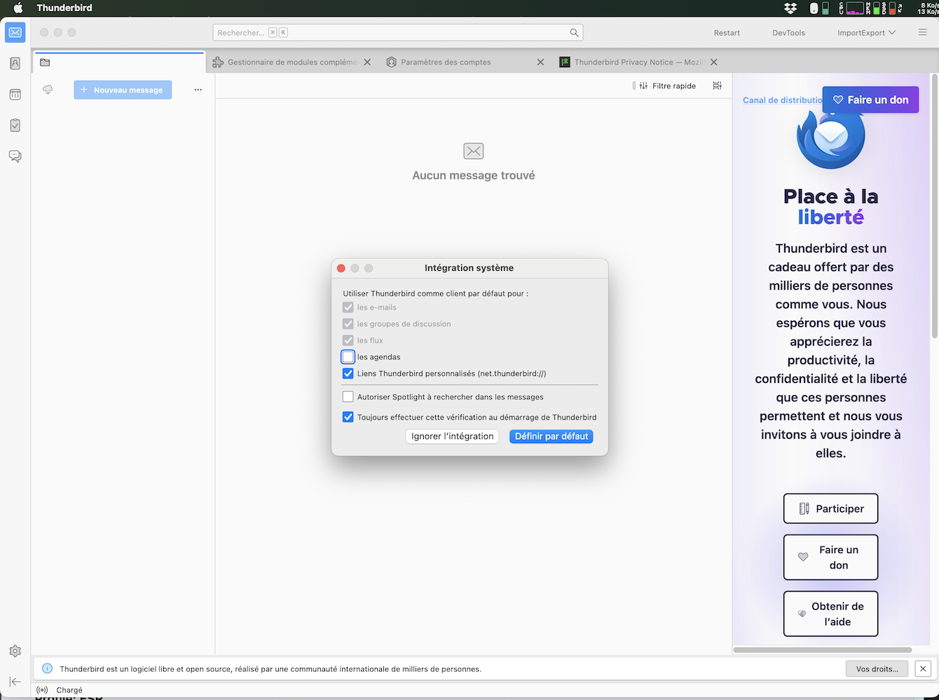The height and width of the screenshot is (700, 939).
Task: Click the DevTools toolbar button
Action: (x=789, y=33)
